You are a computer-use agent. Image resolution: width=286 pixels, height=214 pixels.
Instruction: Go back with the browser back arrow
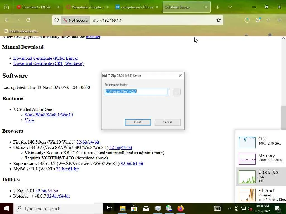[x=7, y=20]
